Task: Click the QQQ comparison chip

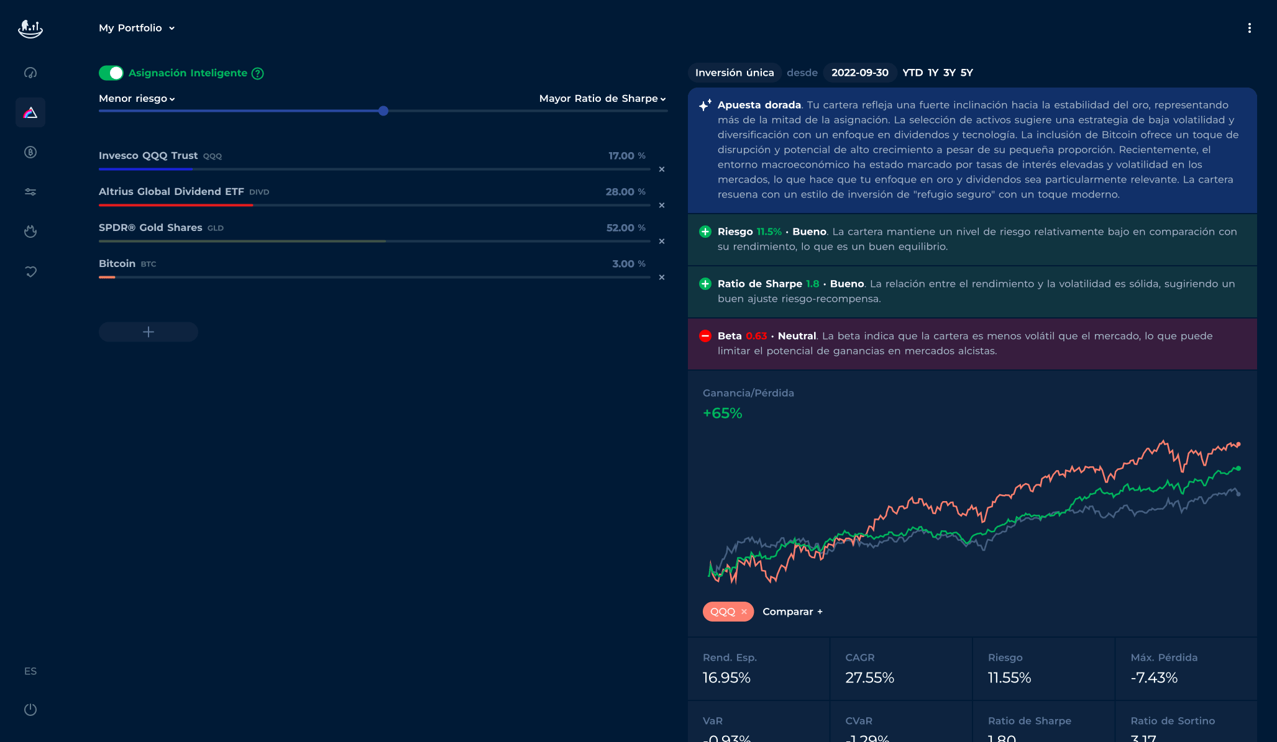Action: [x=728, y=612]
